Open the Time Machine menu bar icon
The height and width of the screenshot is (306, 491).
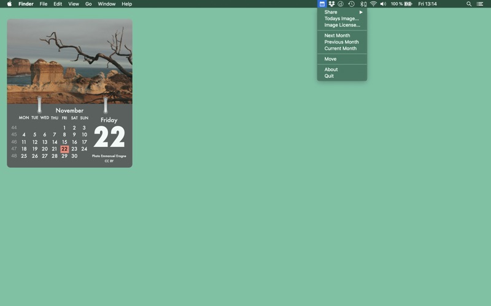point(351,4)
